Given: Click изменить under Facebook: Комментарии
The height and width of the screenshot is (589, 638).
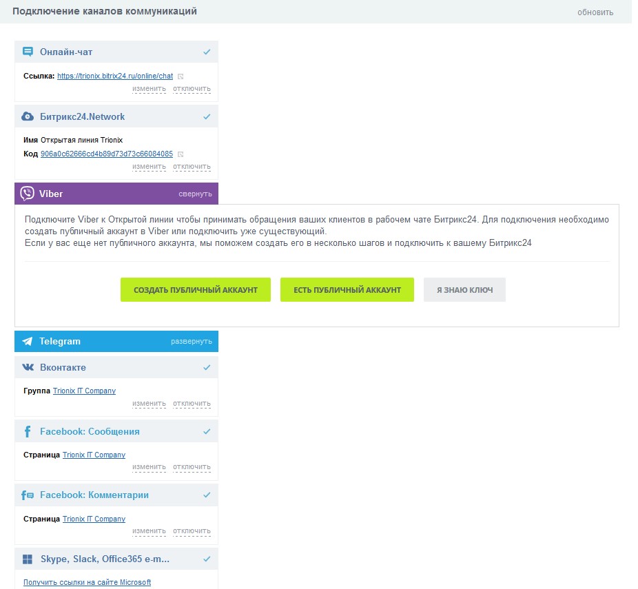Looking at the screenshot, I should coord(149,531).
